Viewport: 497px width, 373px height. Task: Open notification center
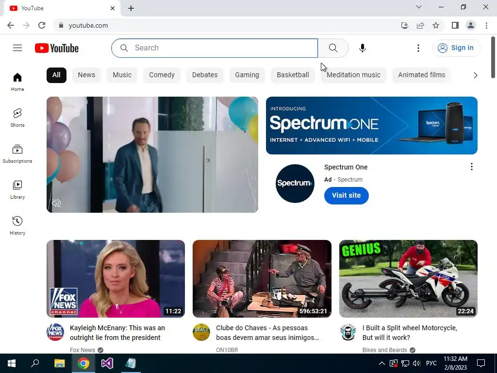[481, 363]
